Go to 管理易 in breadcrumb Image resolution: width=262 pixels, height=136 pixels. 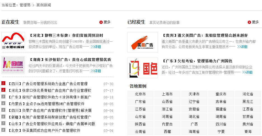point(25,5)
